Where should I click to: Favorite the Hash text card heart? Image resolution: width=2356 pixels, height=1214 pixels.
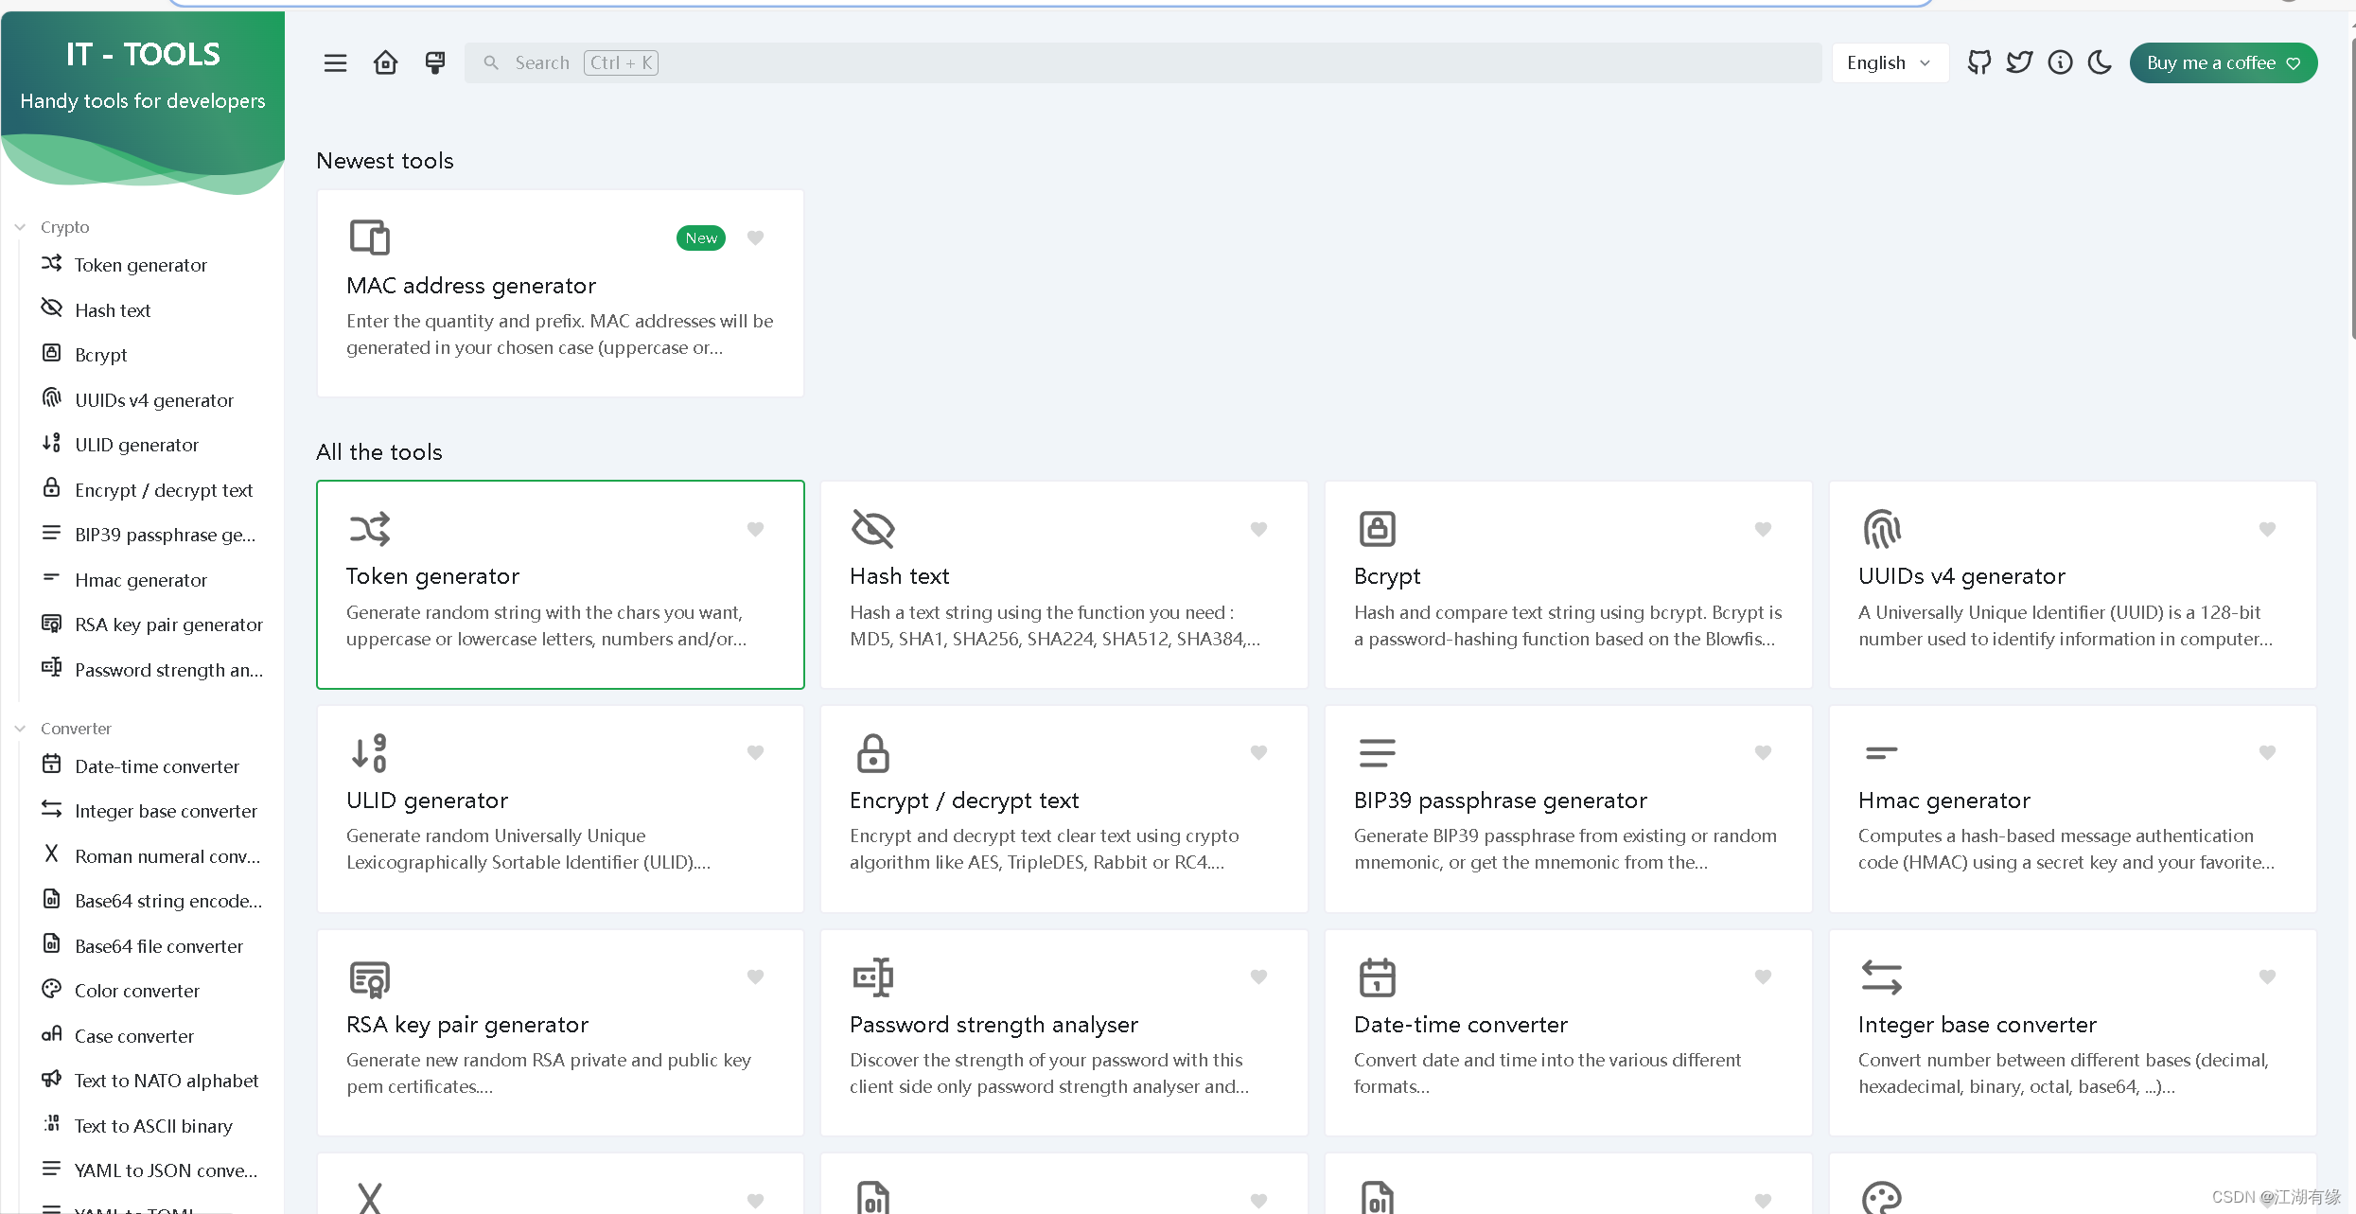(x=1258, y=529)
